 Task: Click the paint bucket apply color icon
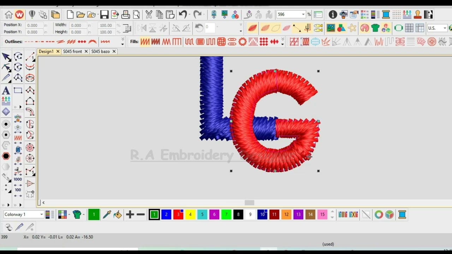118,214
